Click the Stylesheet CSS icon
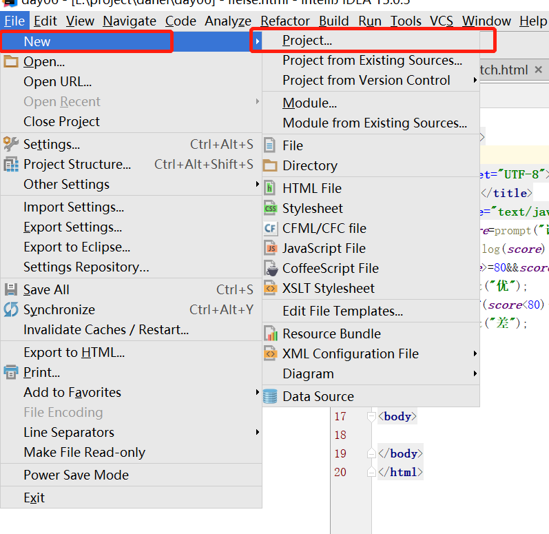Viewport: 549px width, 534px height. point(270,208)
